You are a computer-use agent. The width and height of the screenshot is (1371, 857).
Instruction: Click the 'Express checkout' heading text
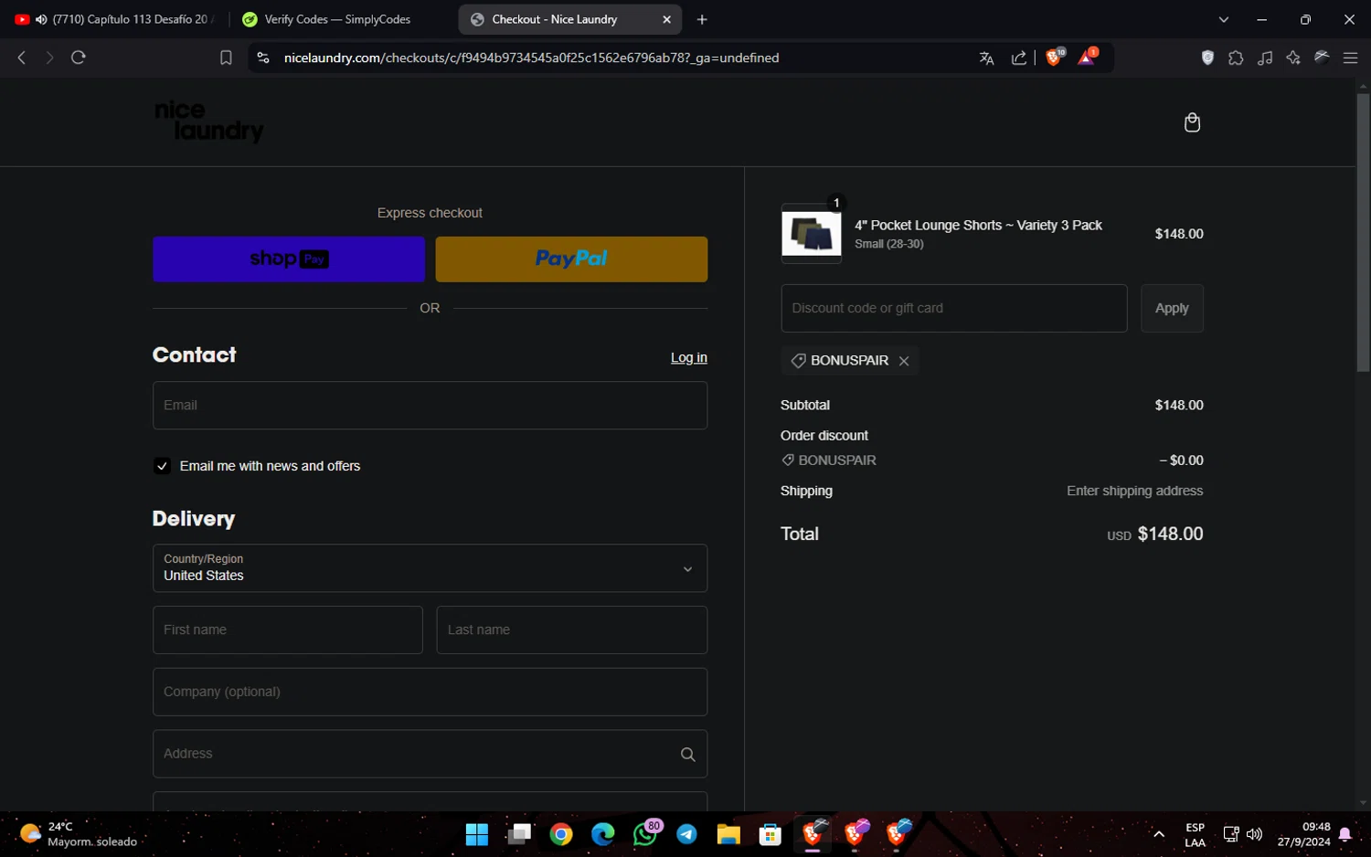tap(430, 213)
